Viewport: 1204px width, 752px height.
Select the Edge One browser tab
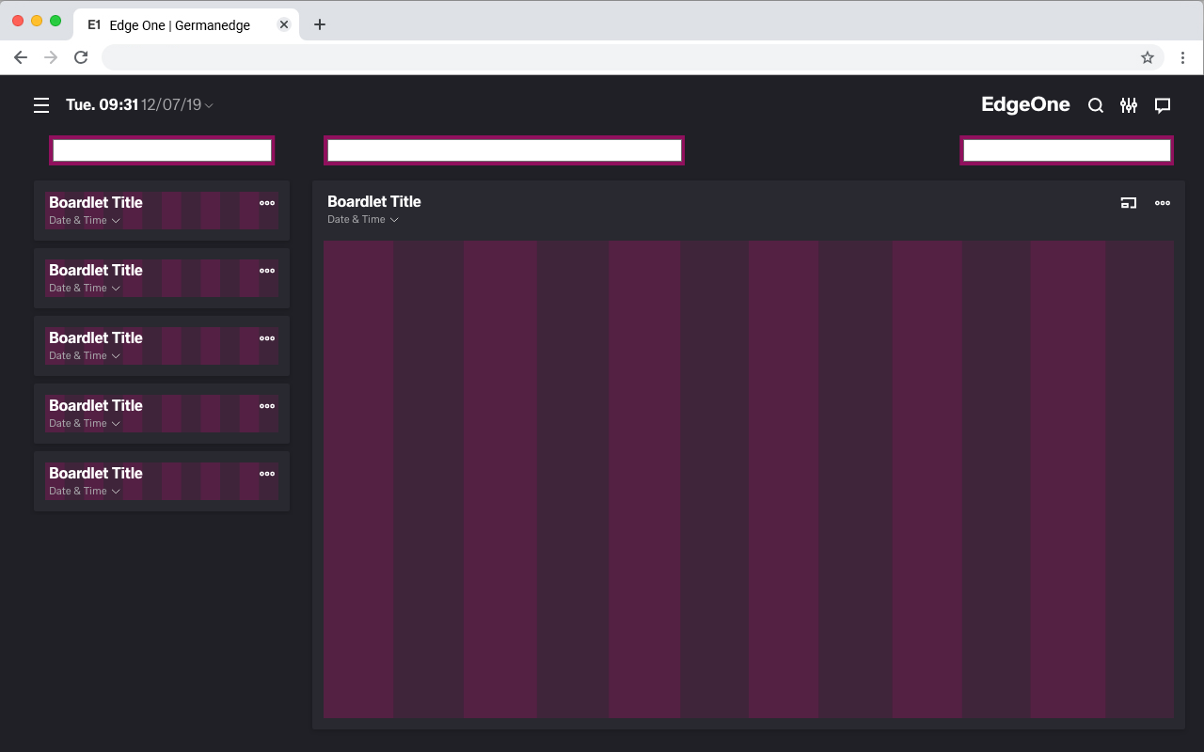click(179, 25)
